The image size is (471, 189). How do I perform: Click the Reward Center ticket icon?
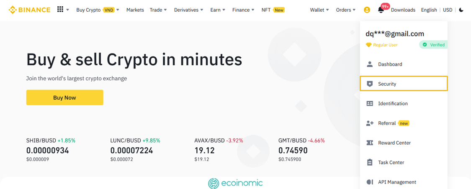click(x=370, y=143)
